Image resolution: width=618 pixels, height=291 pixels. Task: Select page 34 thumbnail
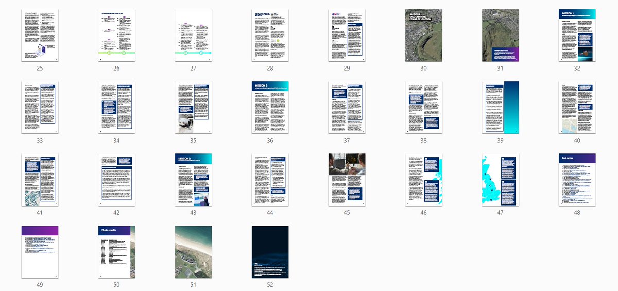[116, 108]
